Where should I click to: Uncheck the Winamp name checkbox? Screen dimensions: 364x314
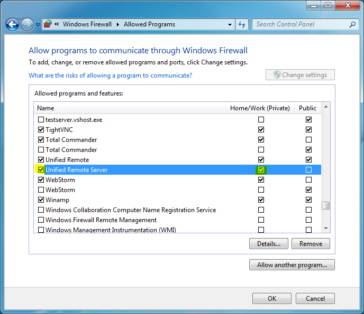[41, 199]
